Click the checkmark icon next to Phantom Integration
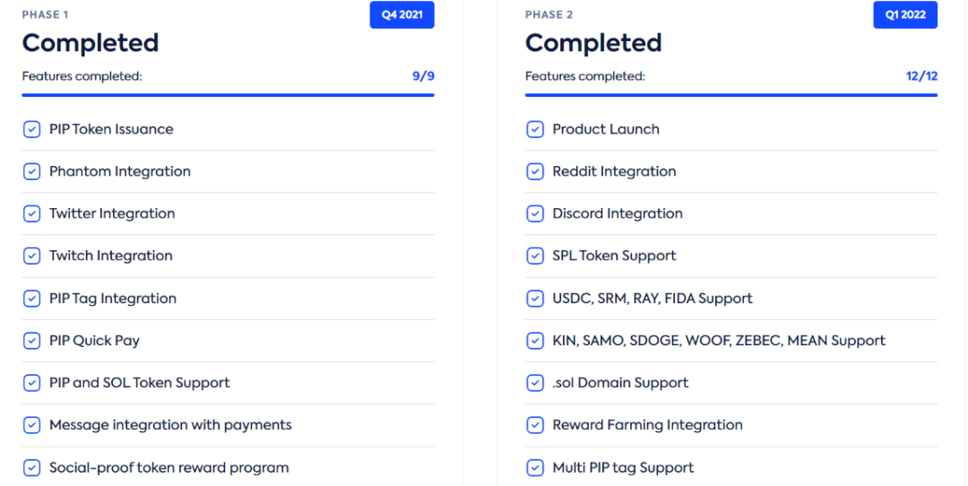The height and width of the screenshot is (486, 968). click(x=31, y=171)
